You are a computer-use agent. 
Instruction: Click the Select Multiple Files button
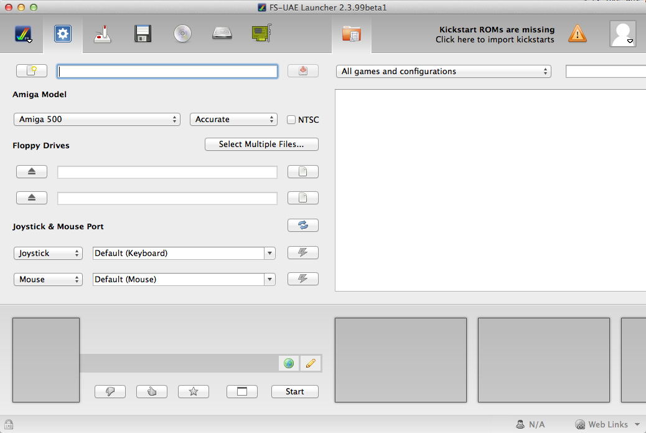261,145
